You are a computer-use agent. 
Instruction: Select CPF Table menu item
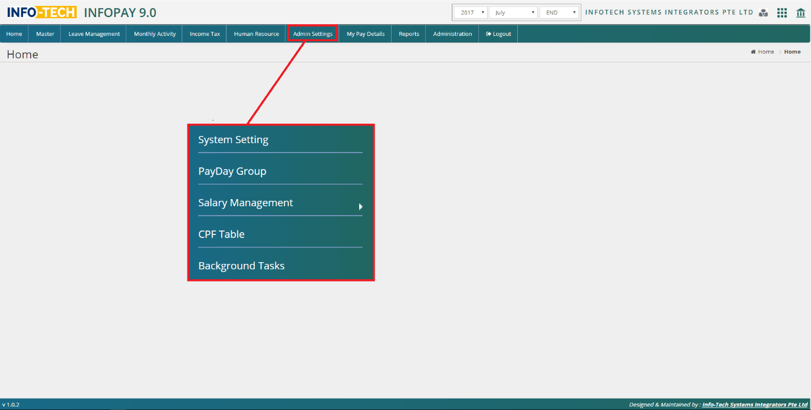pos(221,234)
